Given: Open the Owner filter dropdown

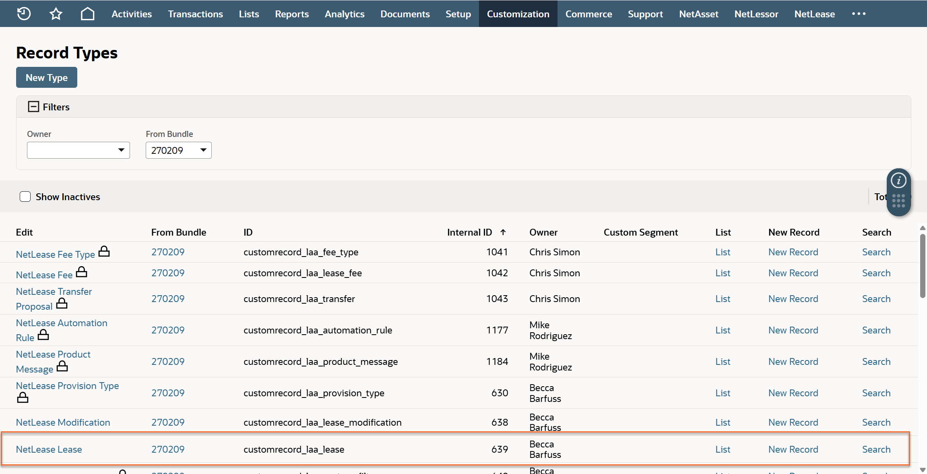Looking at the screenshot, I should tap(78, 150).
